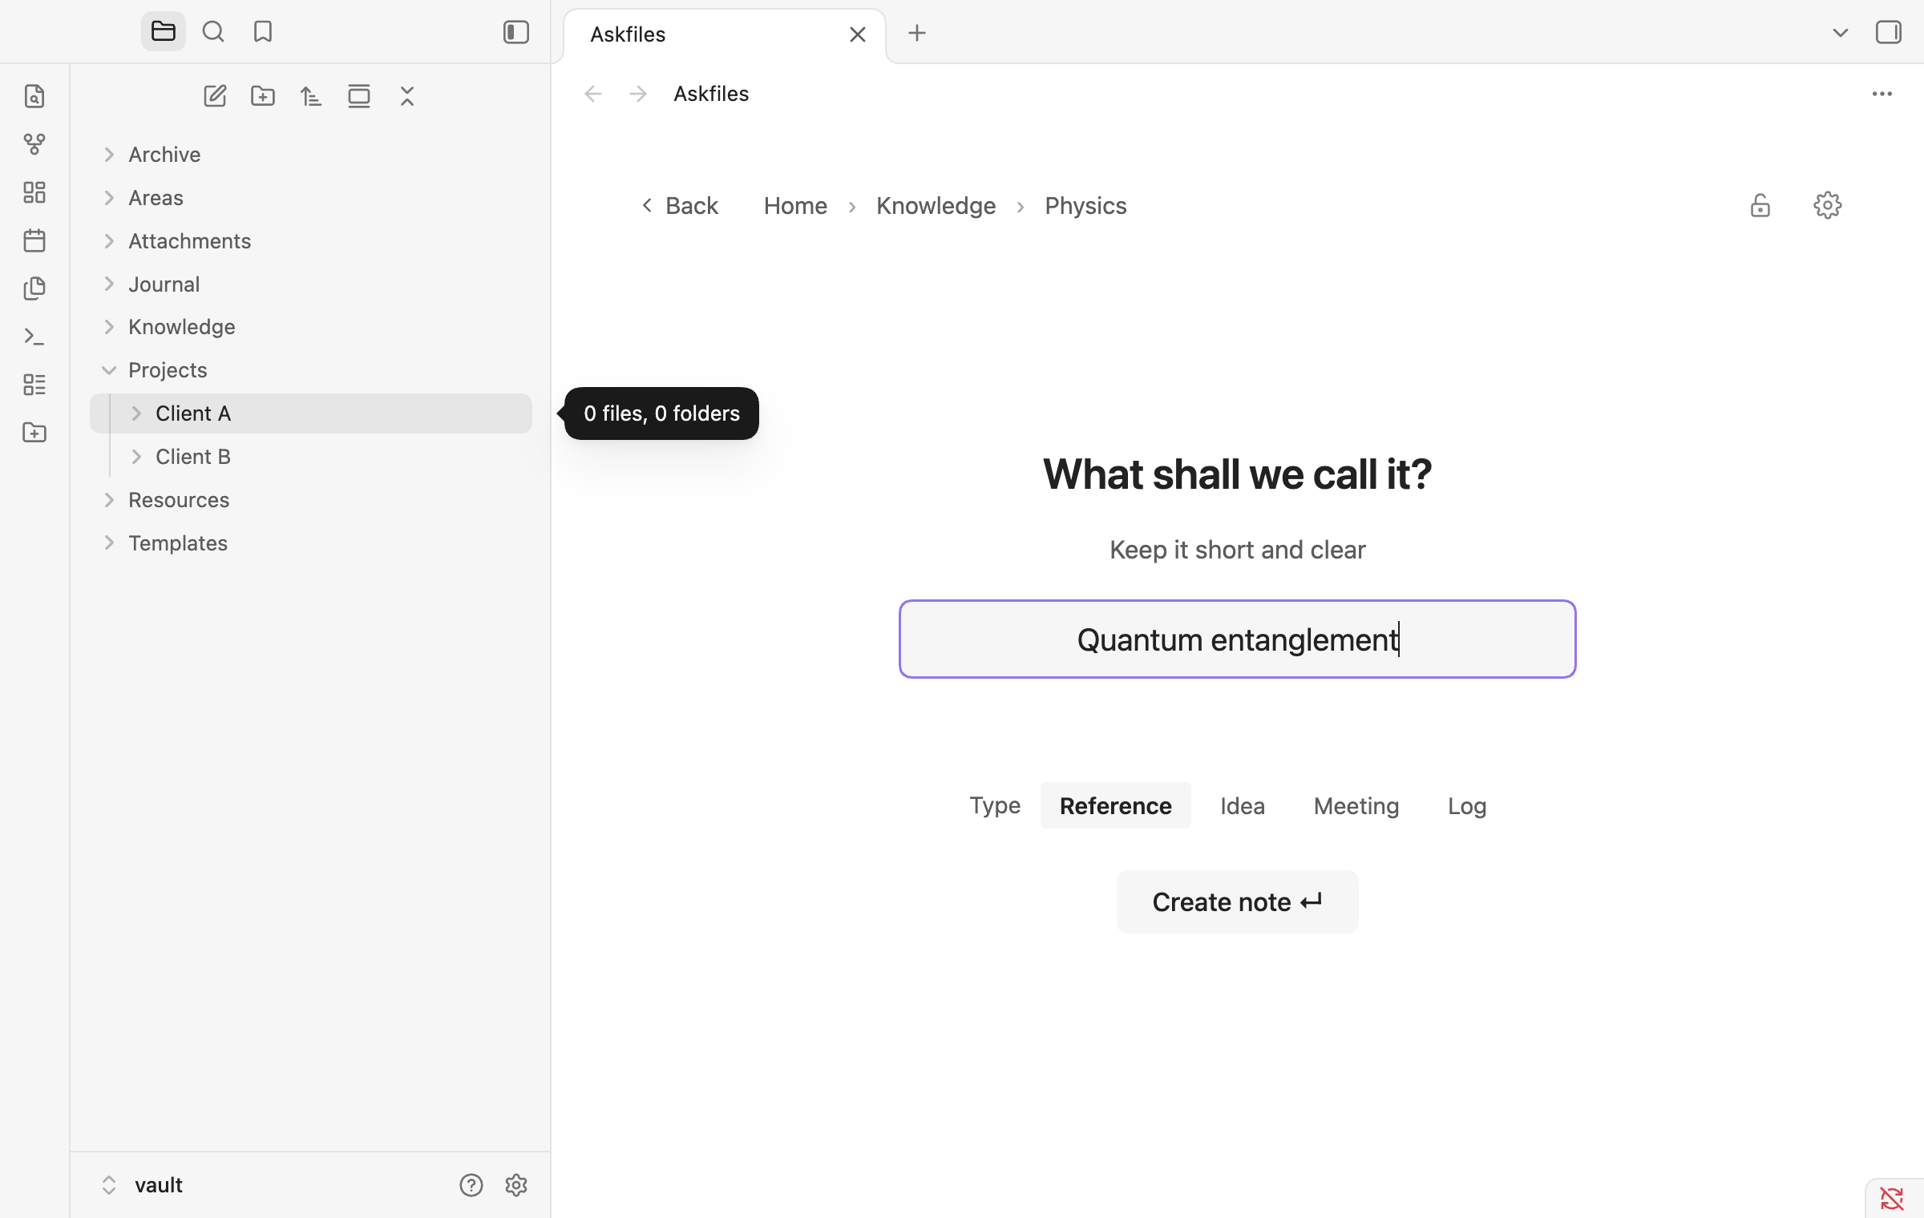Click the Create note button
This screenshot has width=1924, height=1218.
[1237, 902]
